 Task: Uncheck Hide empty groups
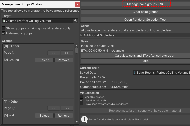click(3, 33)
